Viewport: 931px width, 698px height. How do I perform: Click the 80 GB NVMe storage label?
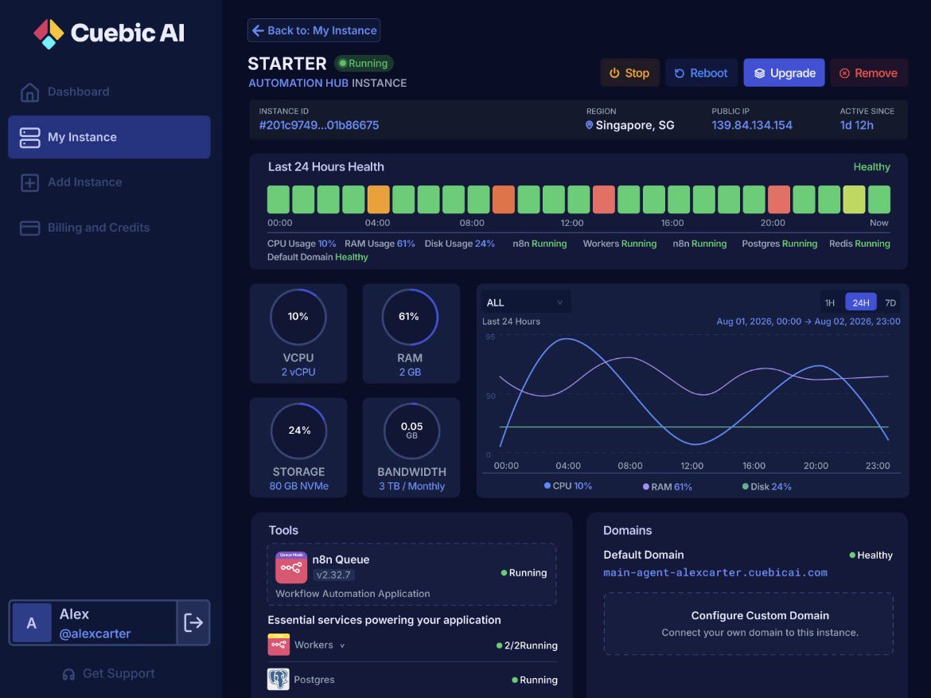pos(298,486)
